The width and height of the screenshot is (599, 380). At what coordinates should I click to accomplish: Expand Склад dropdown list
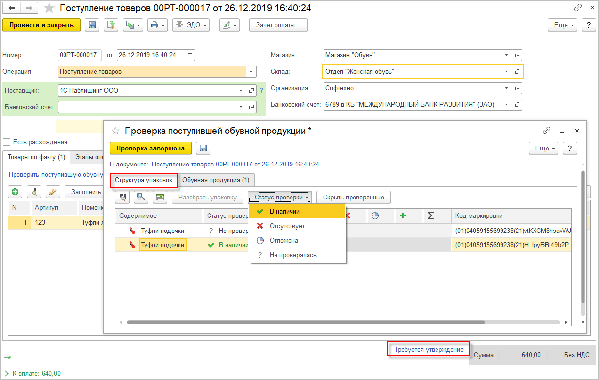(506, 71)
